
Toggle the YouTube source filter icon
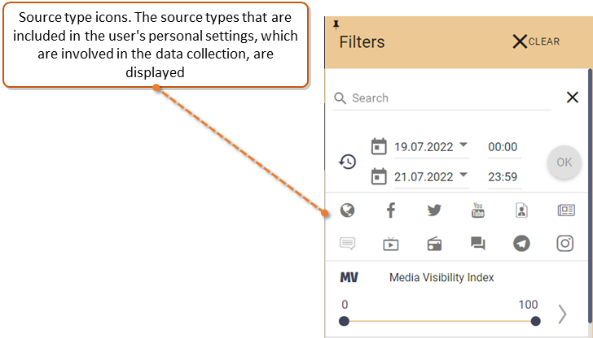click(477, 210)
